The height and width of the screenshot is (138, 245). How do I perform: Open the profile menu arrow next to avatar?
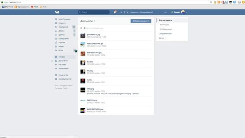tap(186, 12)
